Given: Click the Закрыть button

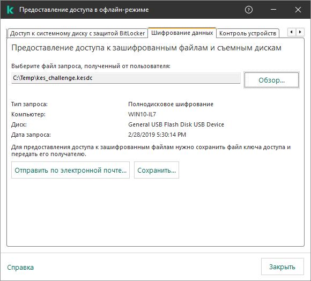Looking at the screenshot, I should point(282,267).
